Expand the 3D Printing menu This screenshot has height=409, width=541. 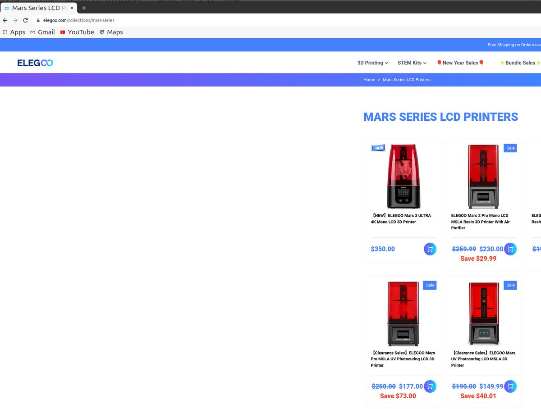[373, 63]
